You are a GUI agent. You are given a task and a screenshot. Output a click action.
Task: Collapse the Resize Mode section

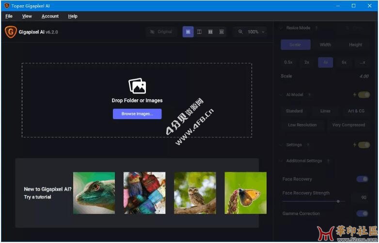(282, 28)
